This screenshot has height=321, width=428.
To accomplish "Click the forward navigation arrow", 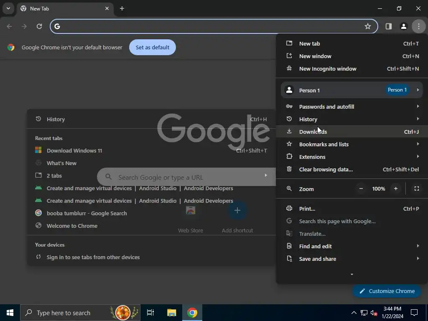I will pyautogui.click(x=24, y=26).
